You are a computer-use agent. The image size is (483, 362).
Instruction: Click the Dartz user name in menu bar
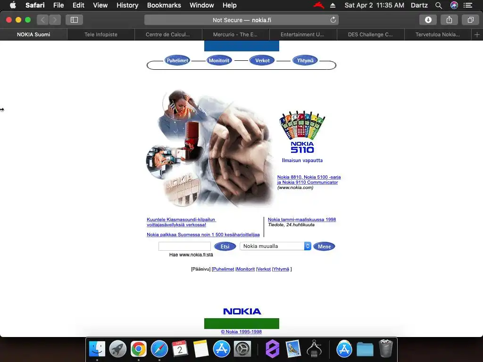tap(419, 5)
